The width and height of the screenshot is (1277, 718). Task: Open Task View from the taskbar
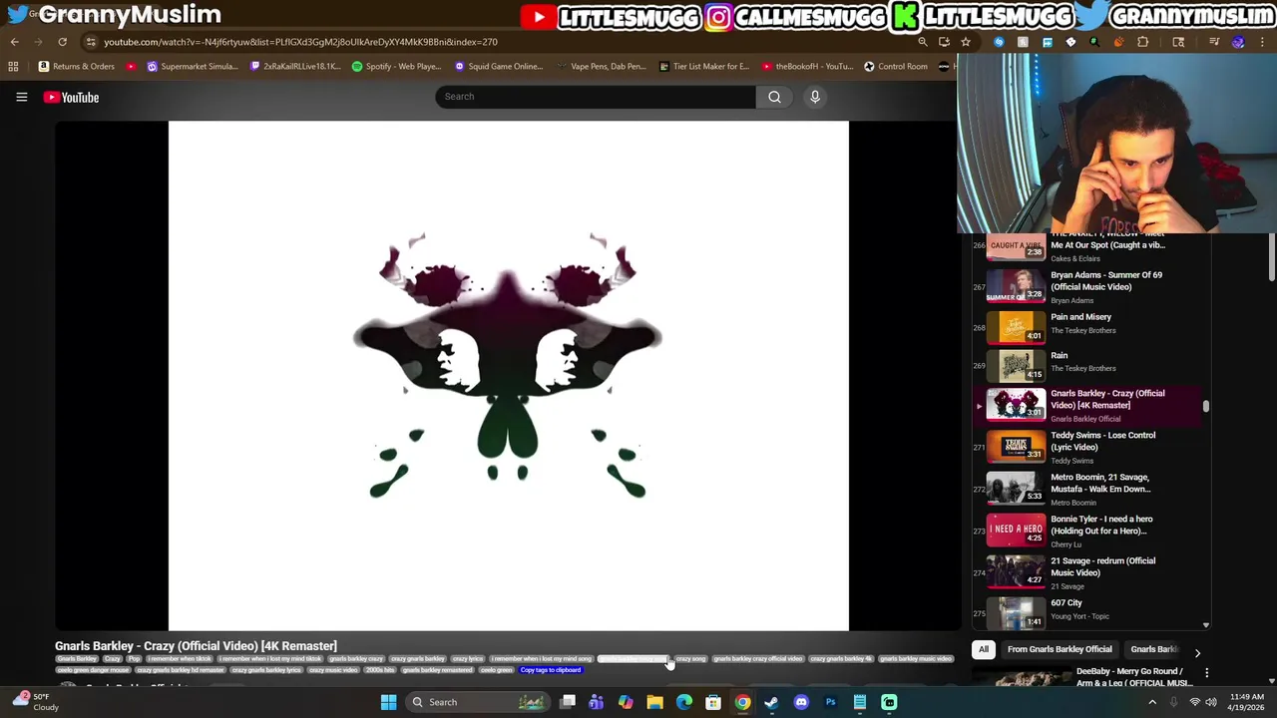568,702
